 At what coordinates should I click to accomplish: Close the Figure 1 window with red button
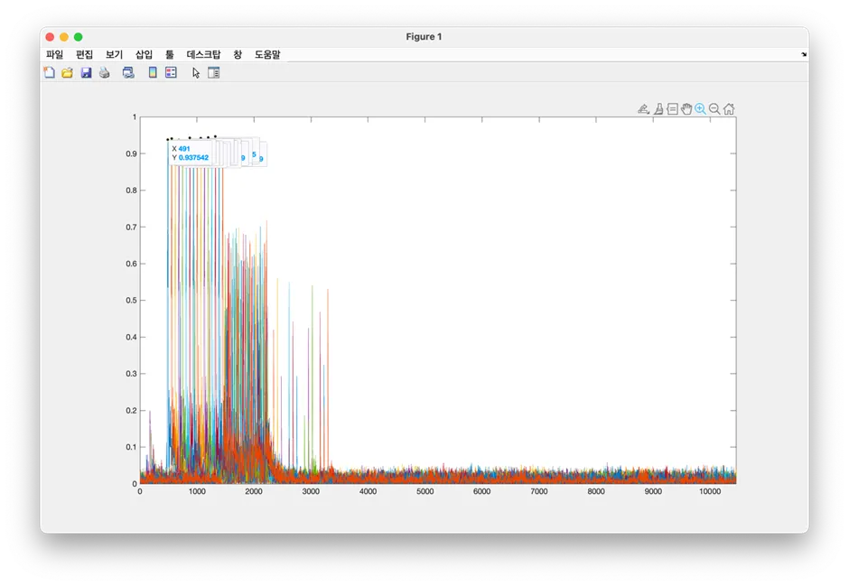point(50,37)
